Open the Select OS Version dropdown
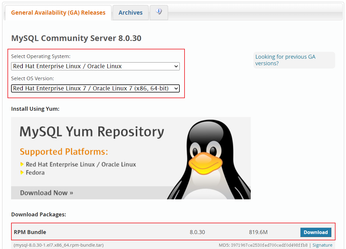The image size is (346, 249). click(95, 88)
